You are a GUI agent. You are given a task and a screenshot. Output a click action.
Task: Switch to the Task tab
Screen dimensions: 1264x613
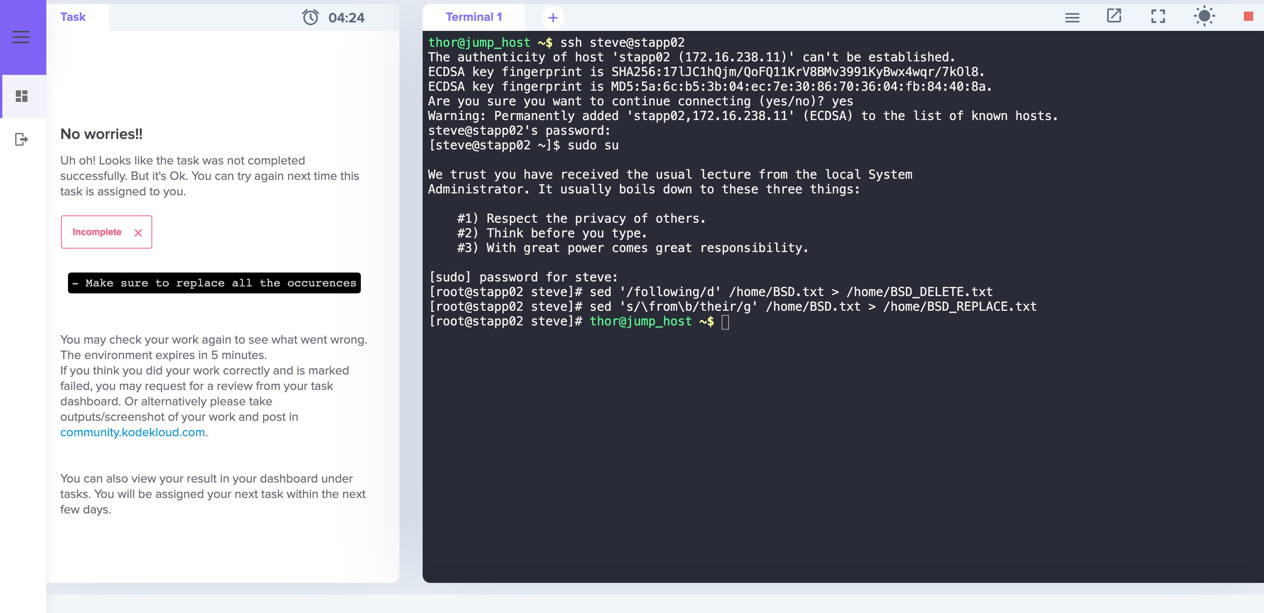[x=73, y=17]
